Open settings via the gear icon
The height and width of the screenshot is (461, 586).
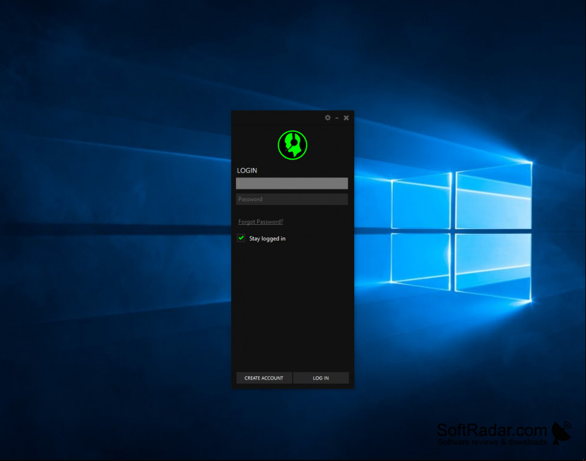point(327,117)
